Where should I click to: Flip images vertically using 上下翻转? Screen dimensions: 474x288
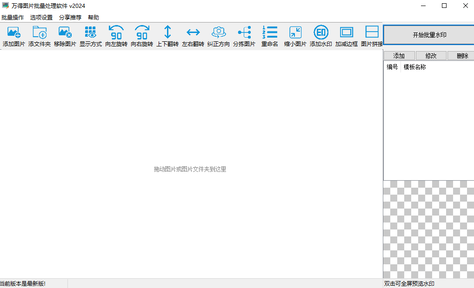click(x=167, y=36)
